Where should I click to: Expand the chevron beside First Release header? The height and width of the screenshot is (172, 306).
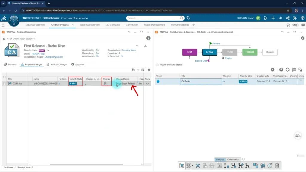[137, 46]
